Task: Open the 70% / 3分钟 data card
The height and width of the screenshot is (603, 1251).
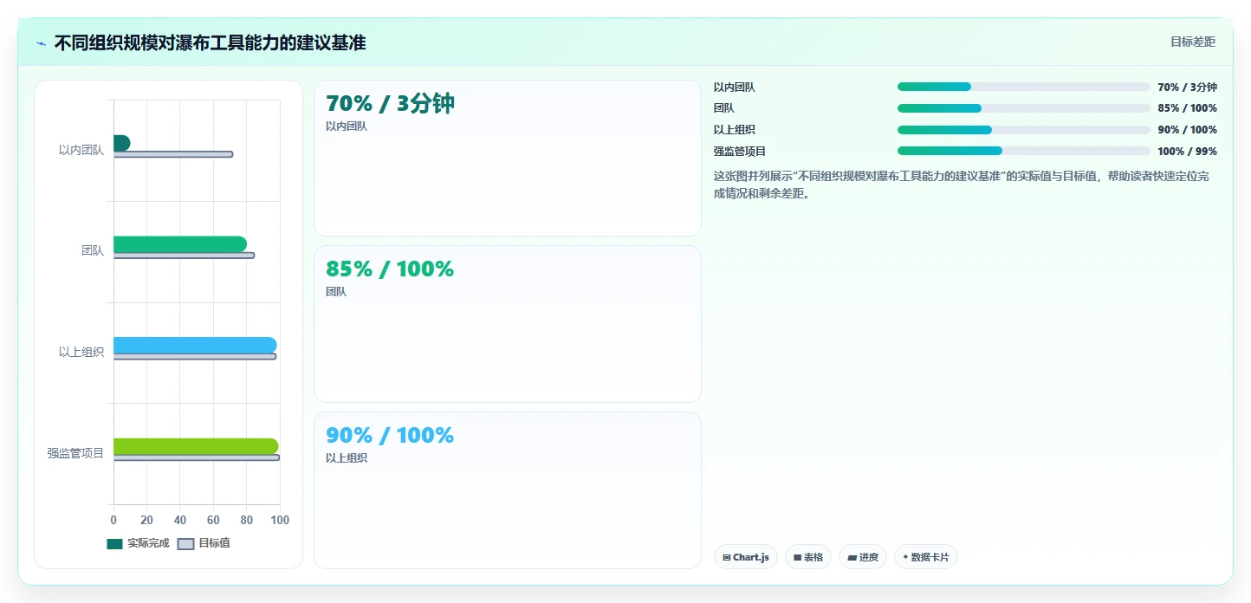Action: (x=507, y=158)
